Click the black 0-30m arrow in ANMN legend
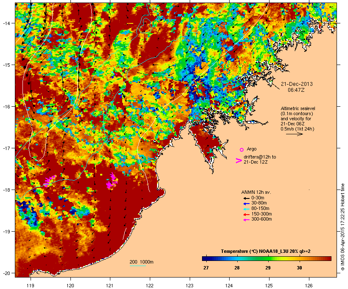Viewport: 348px width, 289px height. point(246,198)
